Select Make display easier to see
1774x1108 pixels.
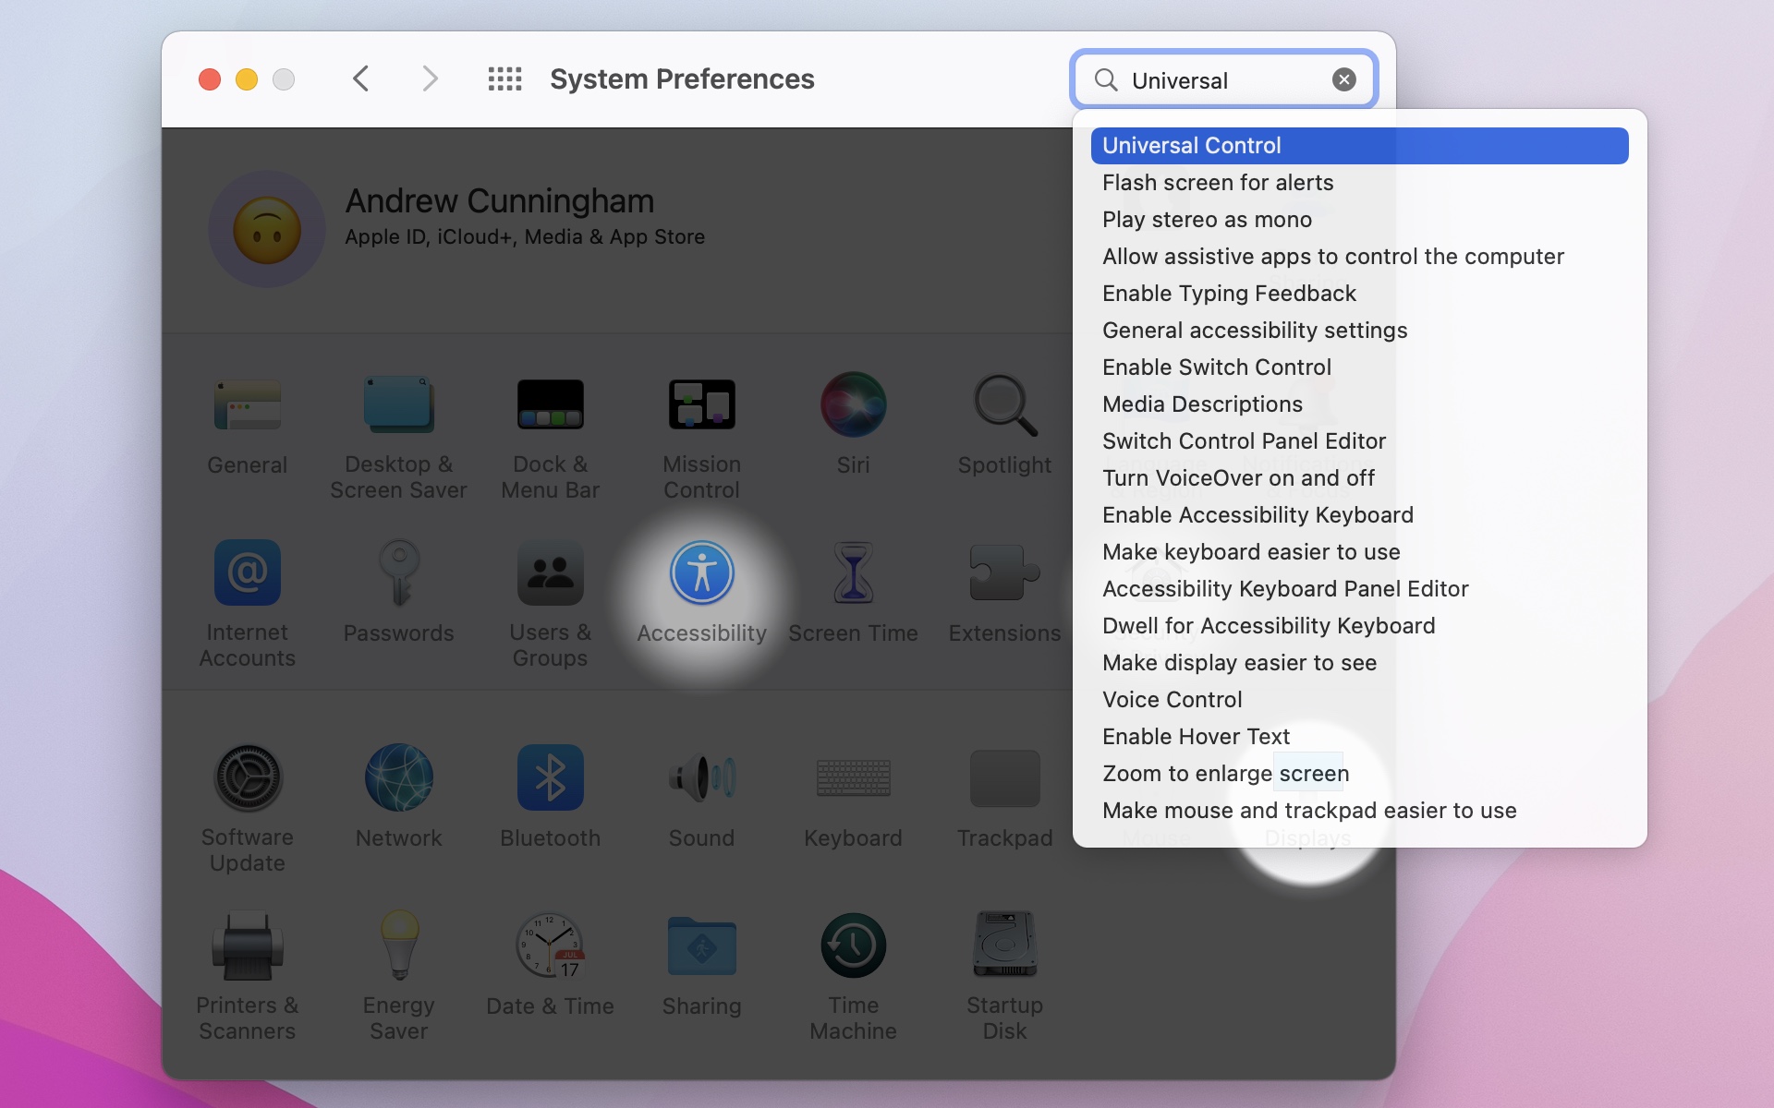point(1359,663)
